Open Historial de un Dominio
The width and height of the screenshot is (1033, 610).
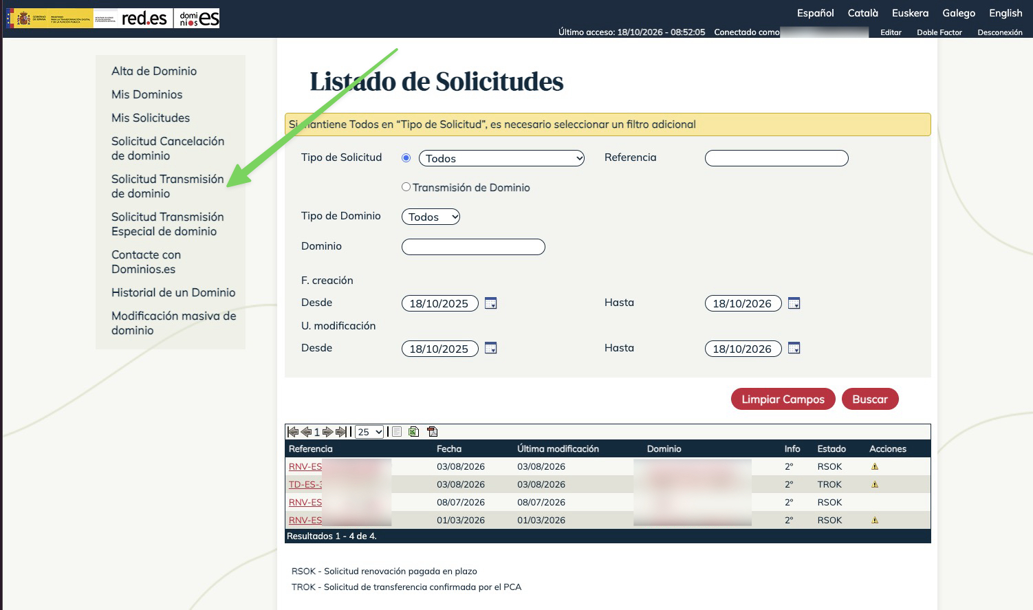tap(173, 292)
